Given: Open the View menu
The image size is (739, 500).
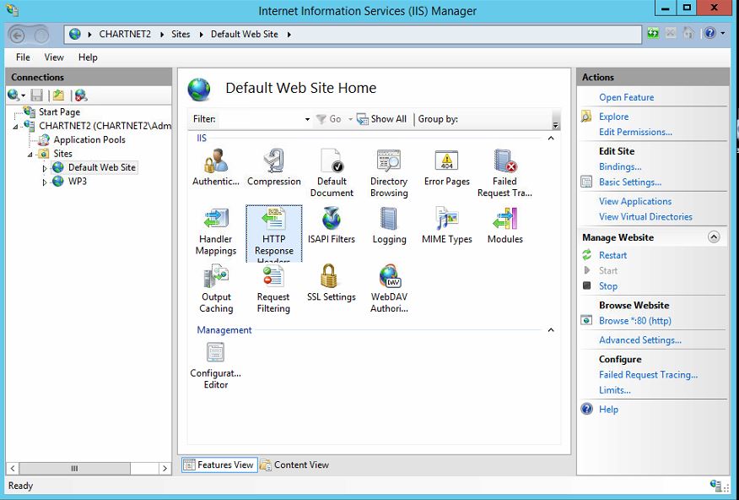Looking at the screenshot, I should click(54, 57).
